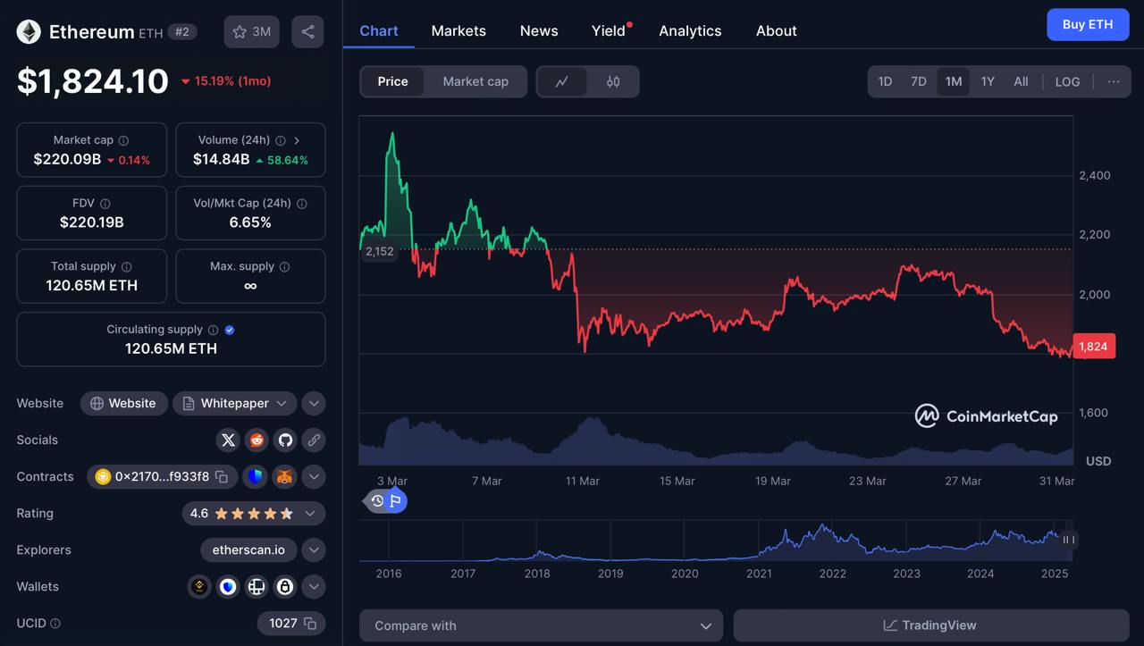
Task: Open the About tab
Action: [776, 30]
